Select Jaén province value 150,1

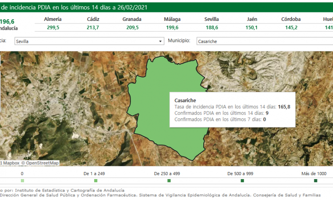coord(251,27)
